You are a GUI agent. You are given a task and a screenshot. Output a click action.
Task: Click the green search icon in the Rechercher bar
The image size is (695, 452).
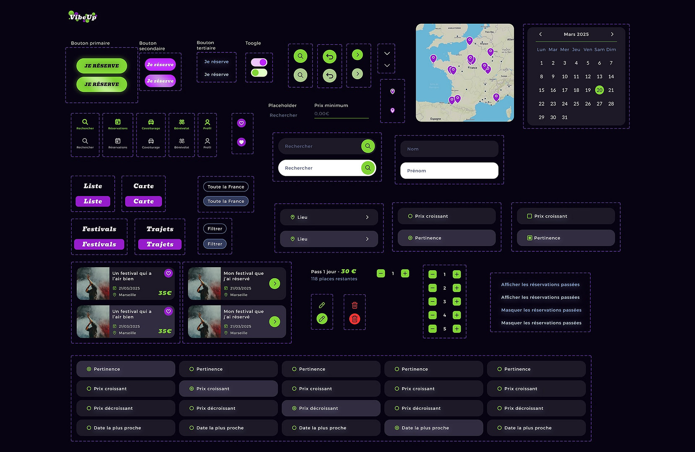click(368, 146)
